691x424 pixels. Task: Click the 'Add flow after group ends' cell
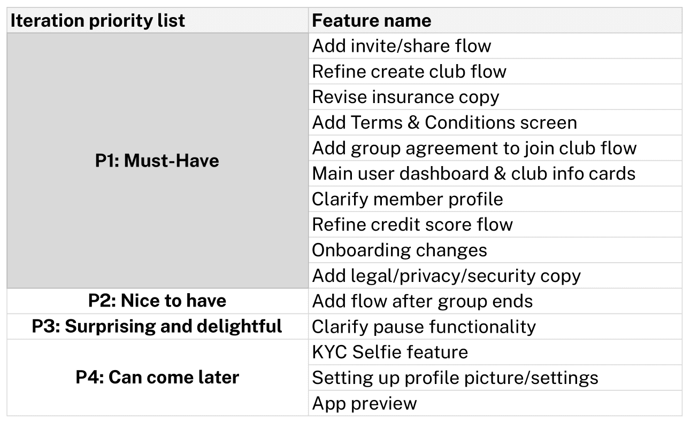click(x=495, y=301)
